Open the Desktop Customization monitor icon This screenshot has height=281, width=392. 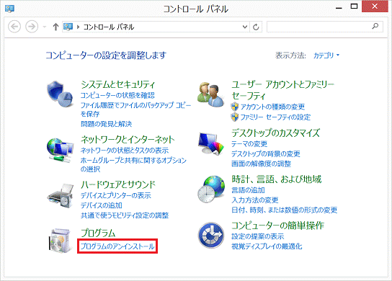211,143
